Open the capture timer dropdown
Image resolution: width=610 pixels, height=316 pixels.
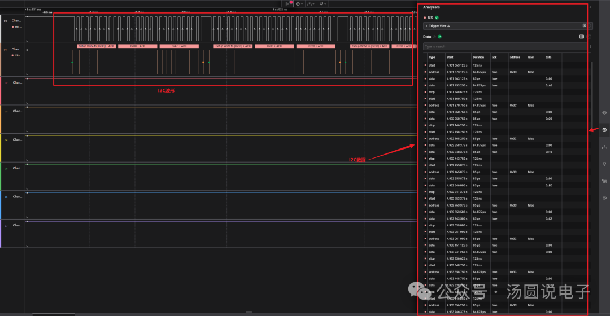299,4
